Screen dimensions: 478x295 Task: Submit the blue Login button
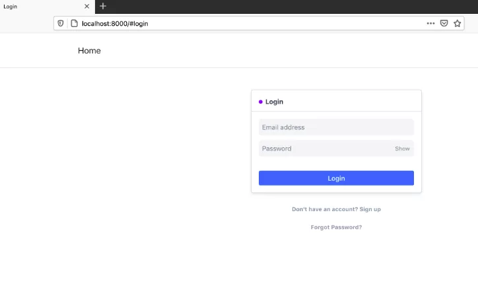pyautogui.click(x=336, y=178)
